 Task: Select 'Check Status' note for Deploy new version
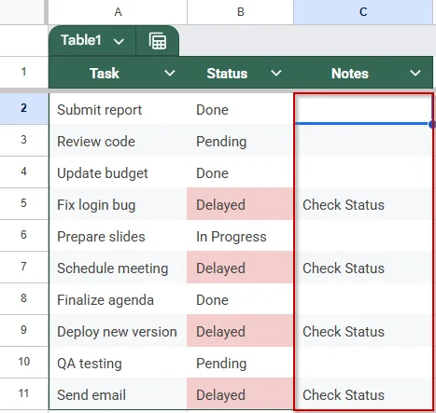(363, 331)
